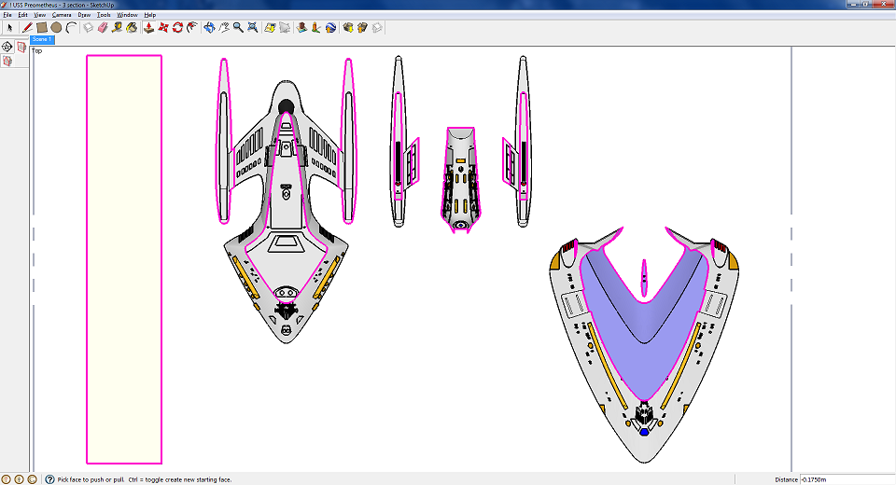
Task: Click the pale yellow rectangle face
Action: pos(124,259)
